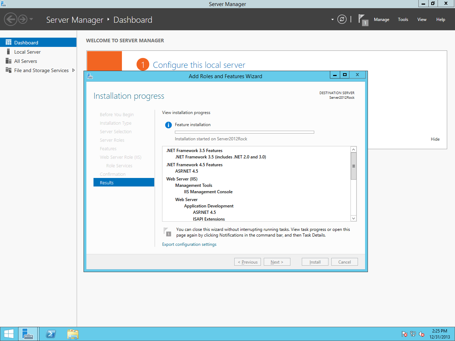Image resolution: width=455 pixels, height=341 pixels.
Task: Click 'ISAPI Extensions' entry
Action: [209, 219]
